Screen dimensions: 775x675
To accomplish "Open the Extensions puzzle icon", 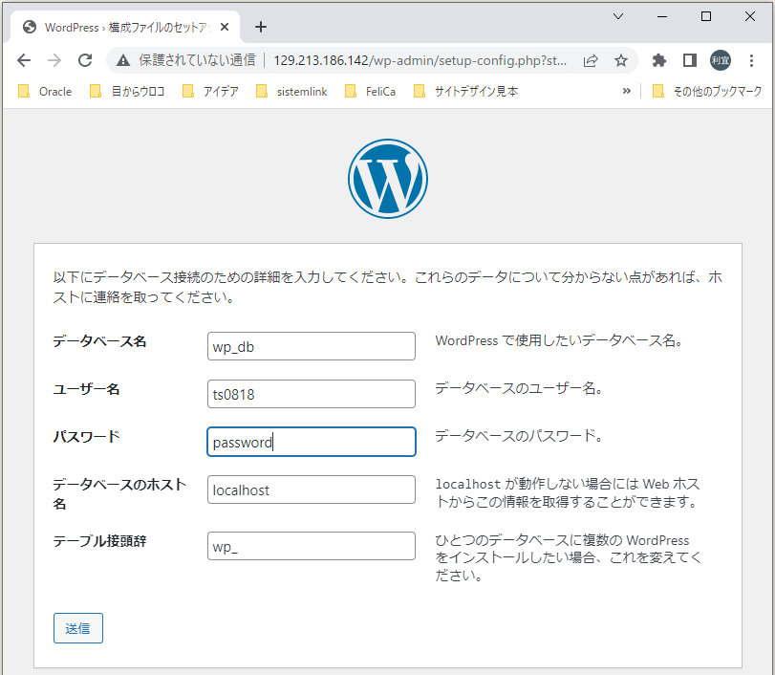I will point(658,60).
